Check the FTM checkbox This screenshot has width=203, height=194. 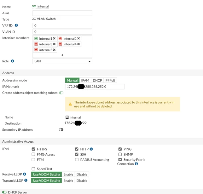point(33,160)
